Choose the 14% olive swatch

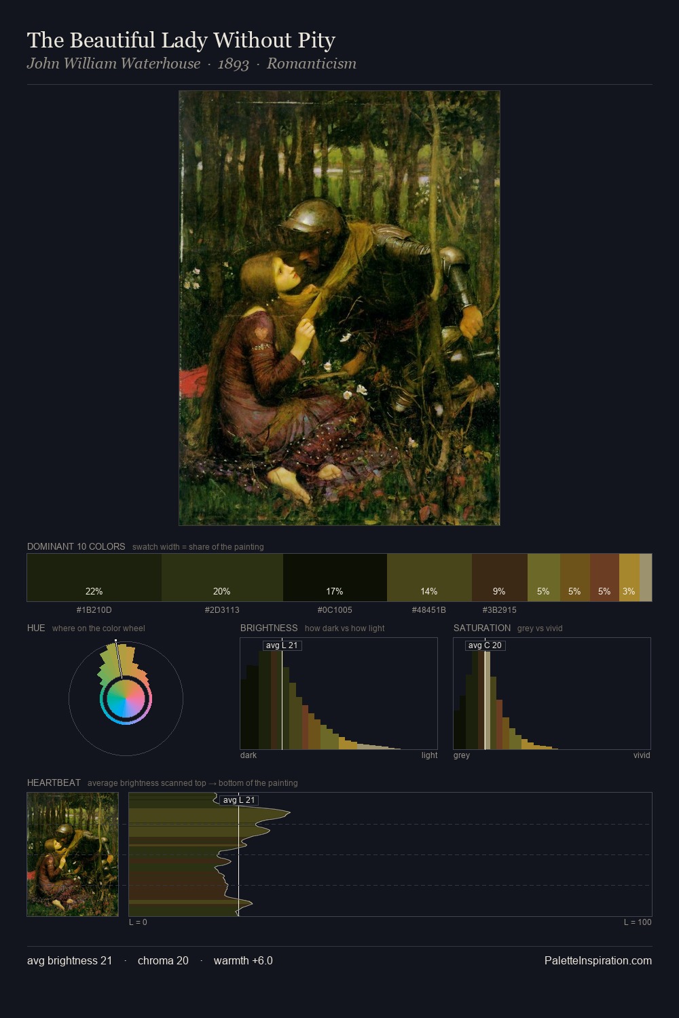429,578
